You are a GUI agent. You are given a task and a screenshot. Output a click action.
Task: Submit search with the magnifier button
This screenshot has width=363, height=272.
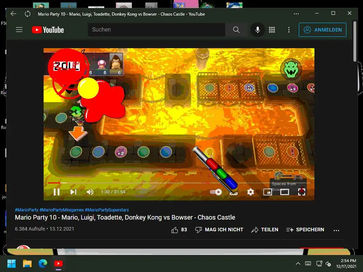(x=236, y=30)
